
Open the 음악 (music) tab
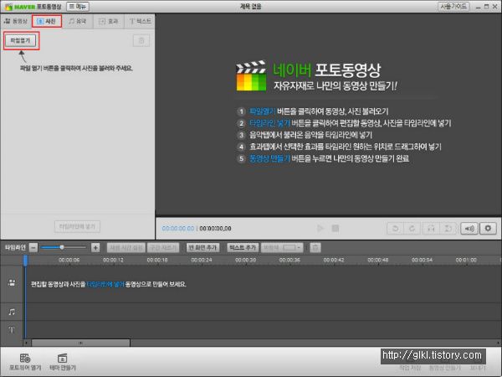tap(78, 22)
